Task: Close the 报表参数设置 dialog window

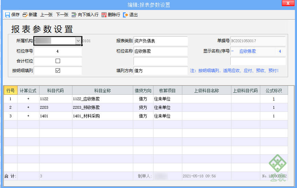Action: click(288, 3)
